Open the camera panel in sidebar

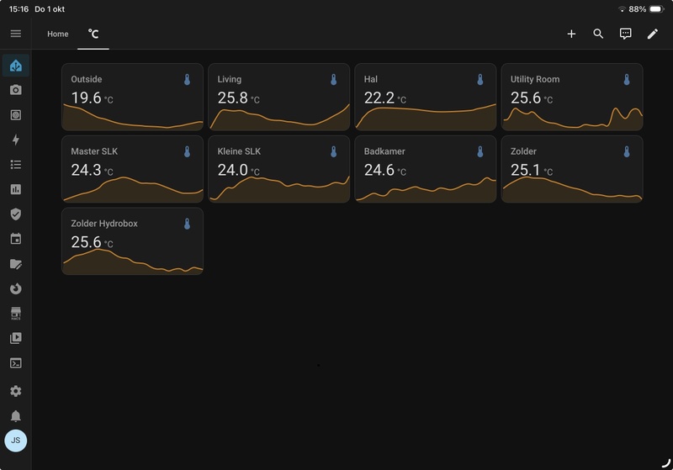coord(16,90)
